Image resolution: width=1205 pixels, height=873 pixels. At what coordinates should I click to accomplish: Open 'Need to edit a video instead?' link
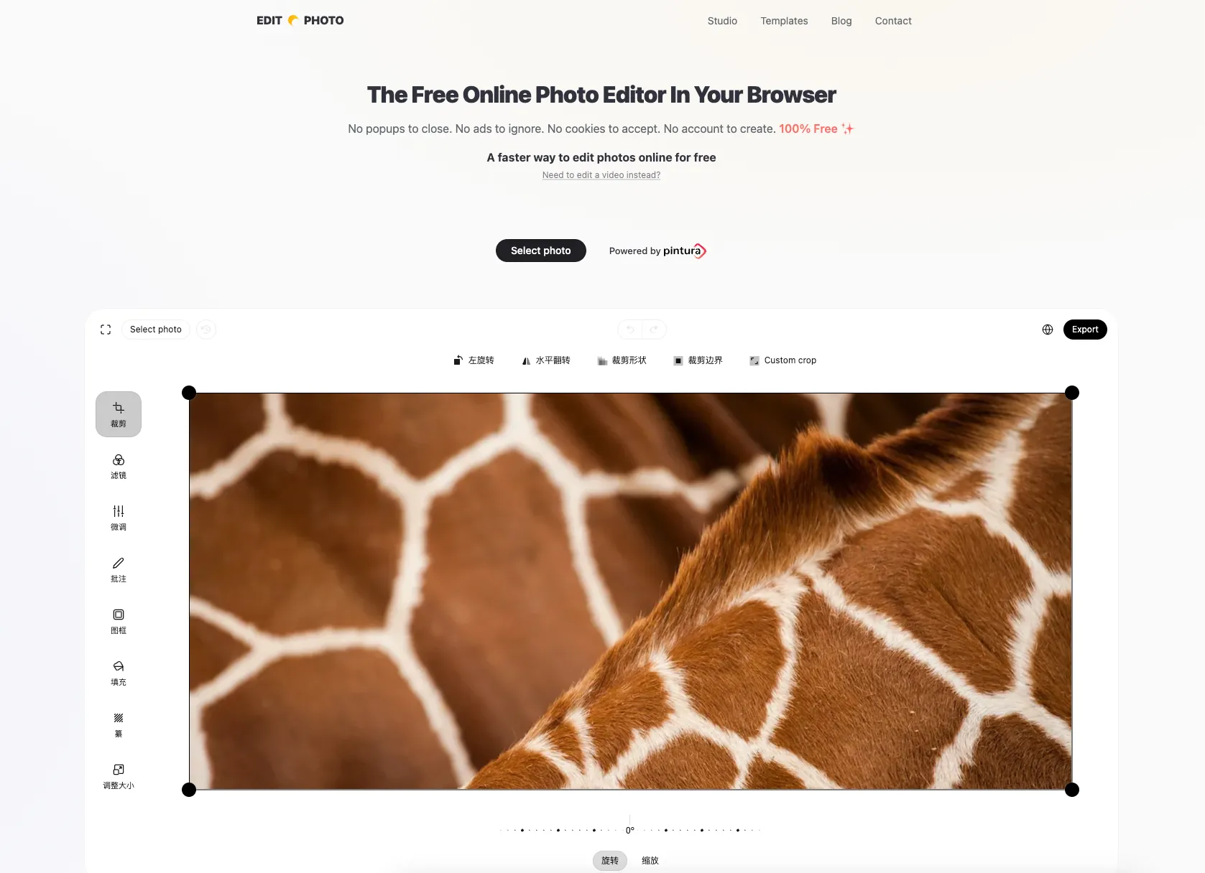pos(601,175)
